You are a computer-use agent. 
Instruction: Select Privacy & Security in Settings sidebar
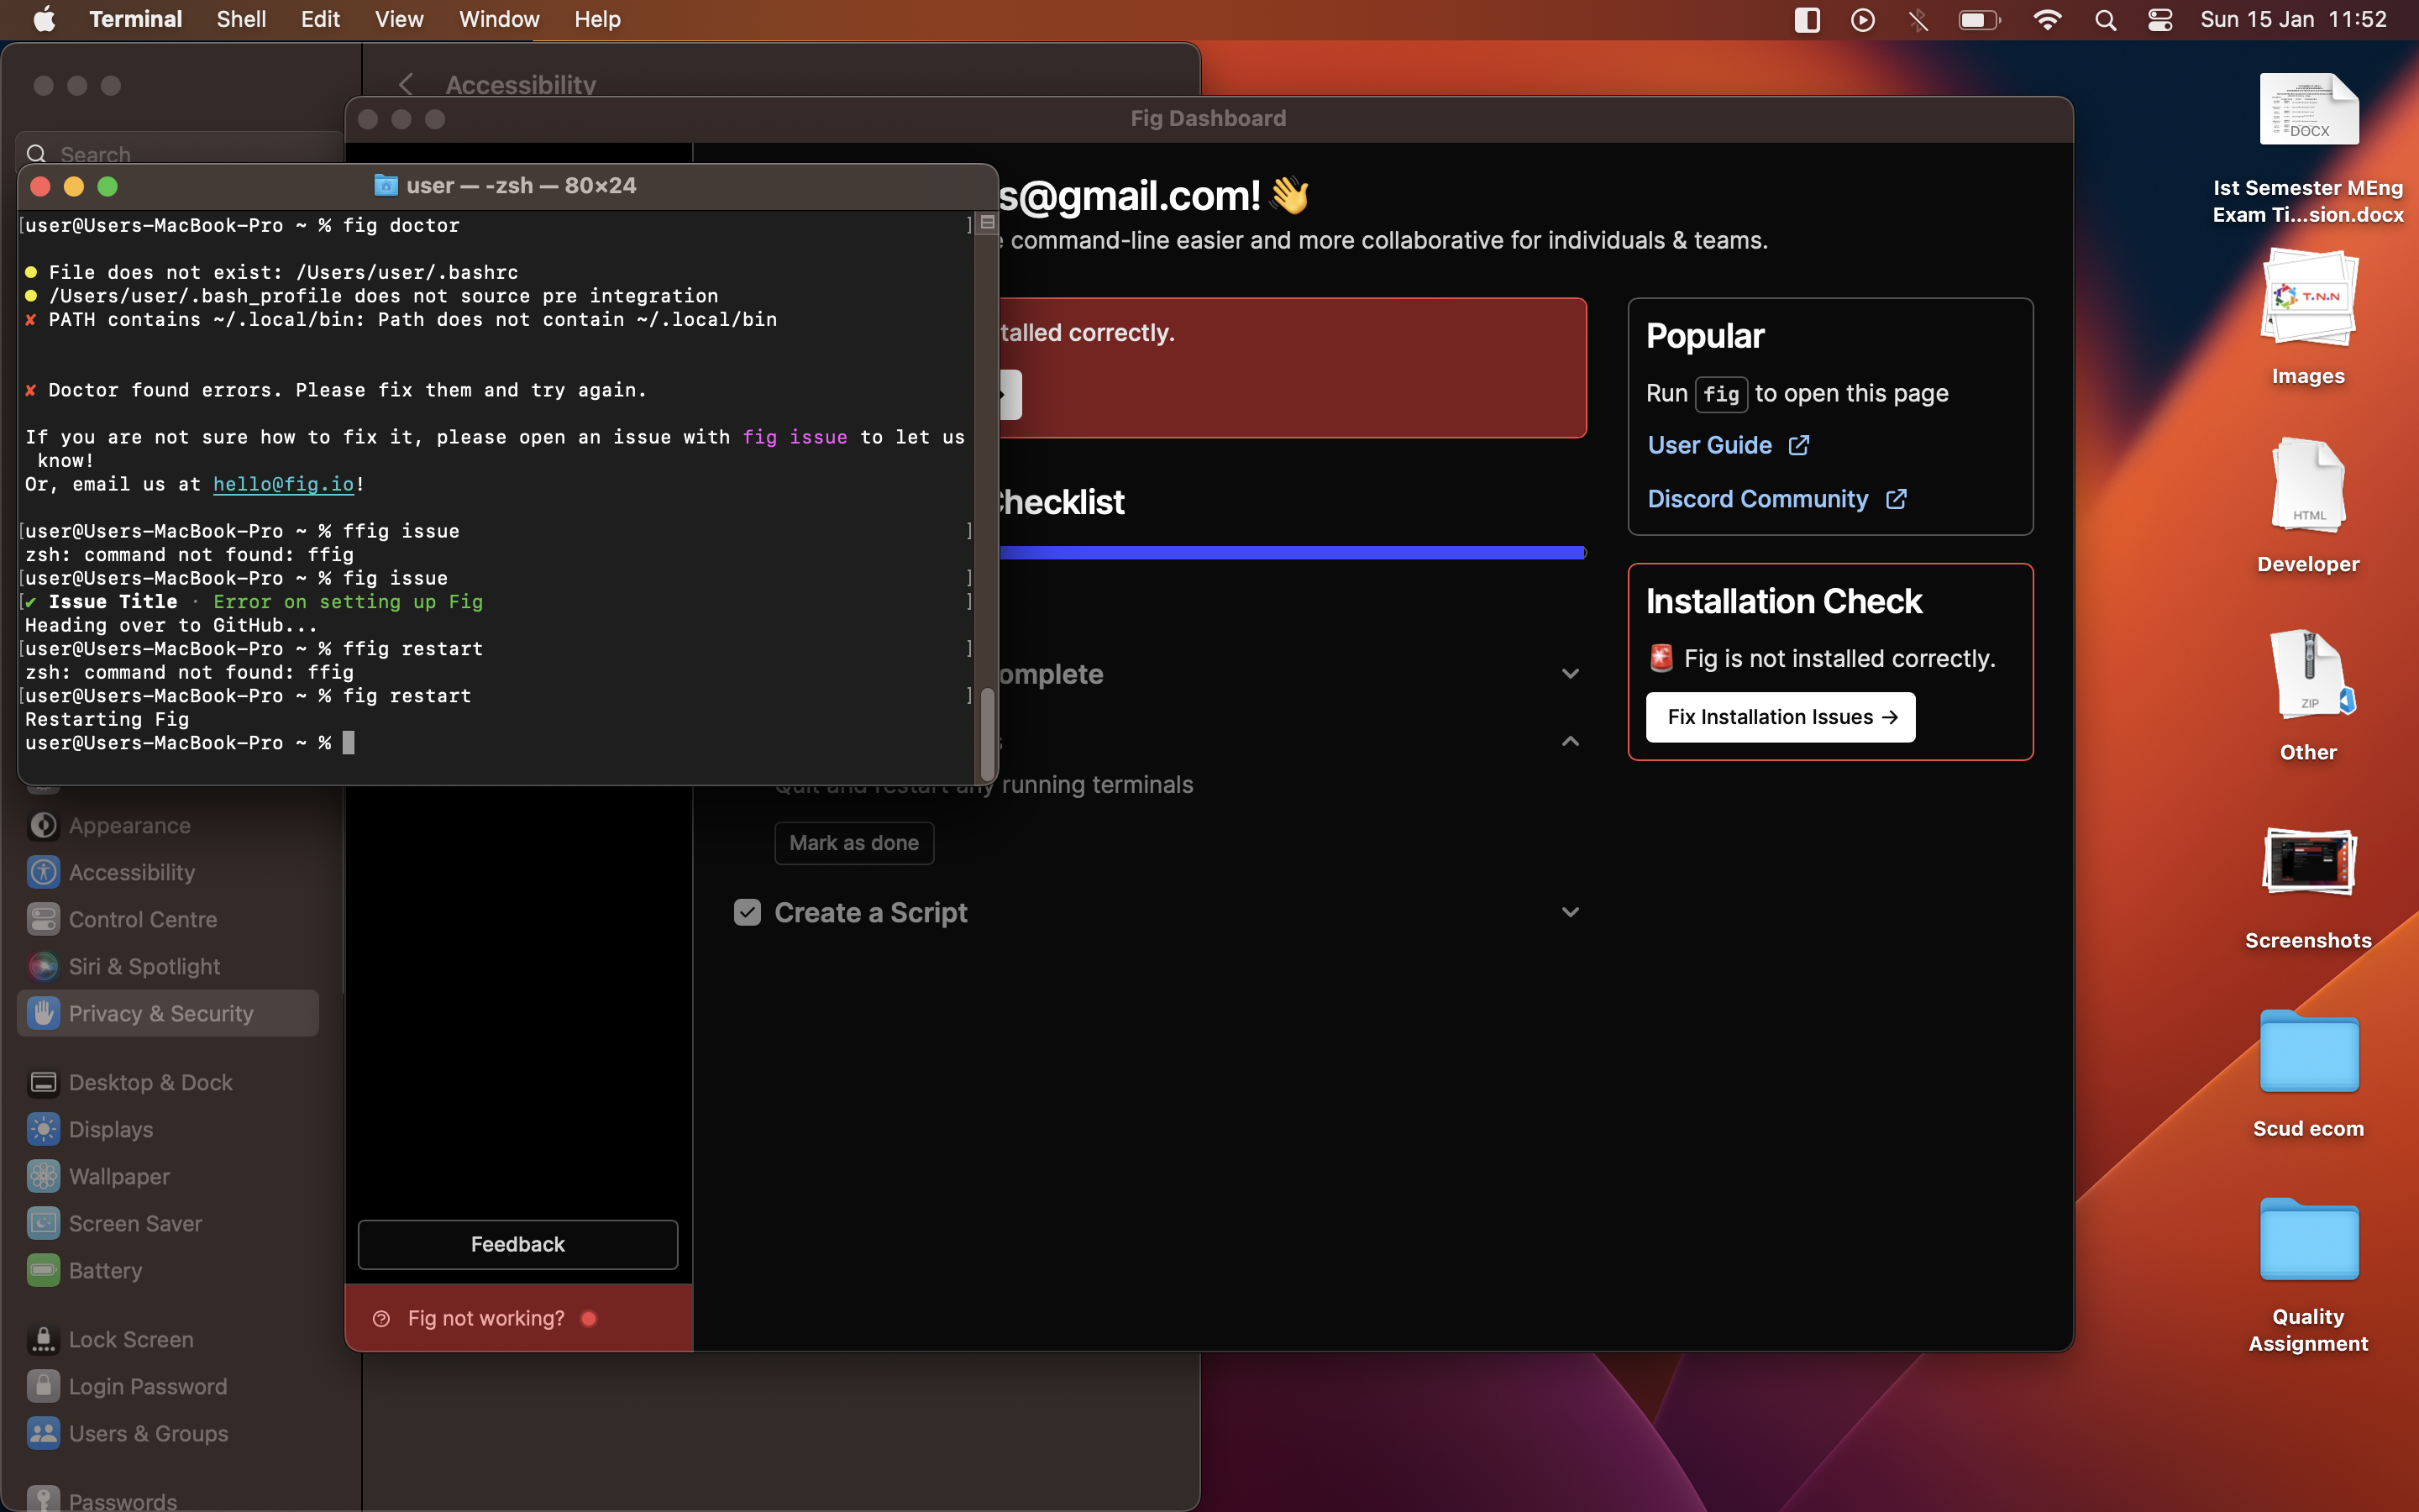[168, 1013]
